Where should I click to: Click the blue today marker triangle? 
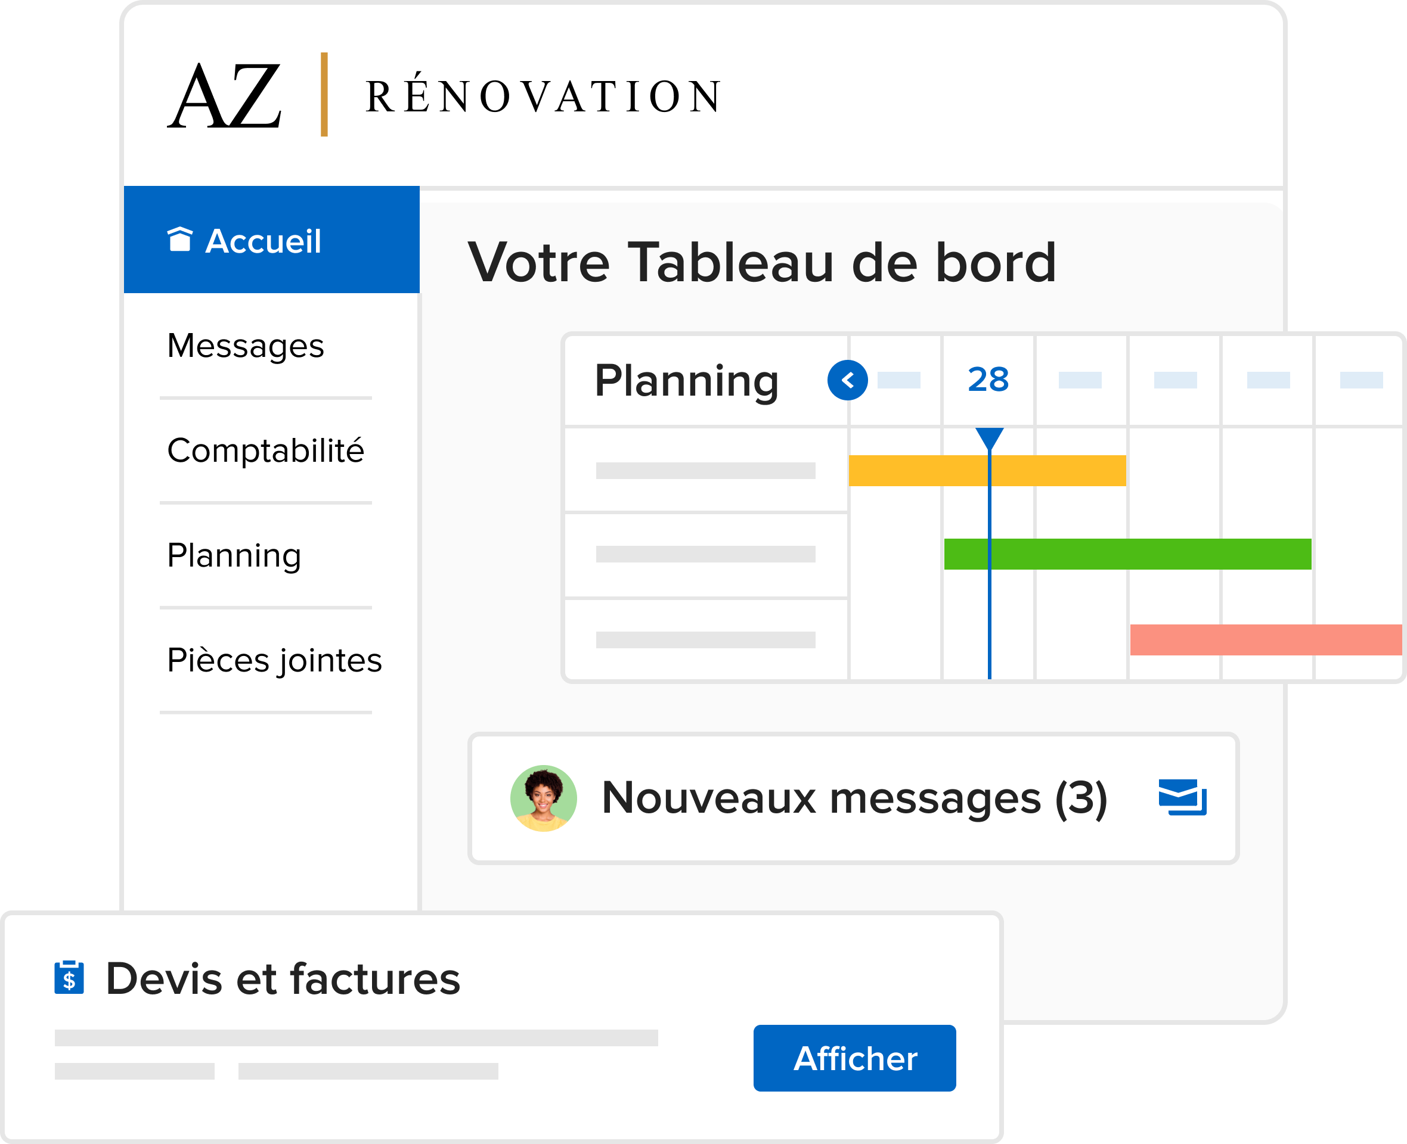[x=990, y=438]
